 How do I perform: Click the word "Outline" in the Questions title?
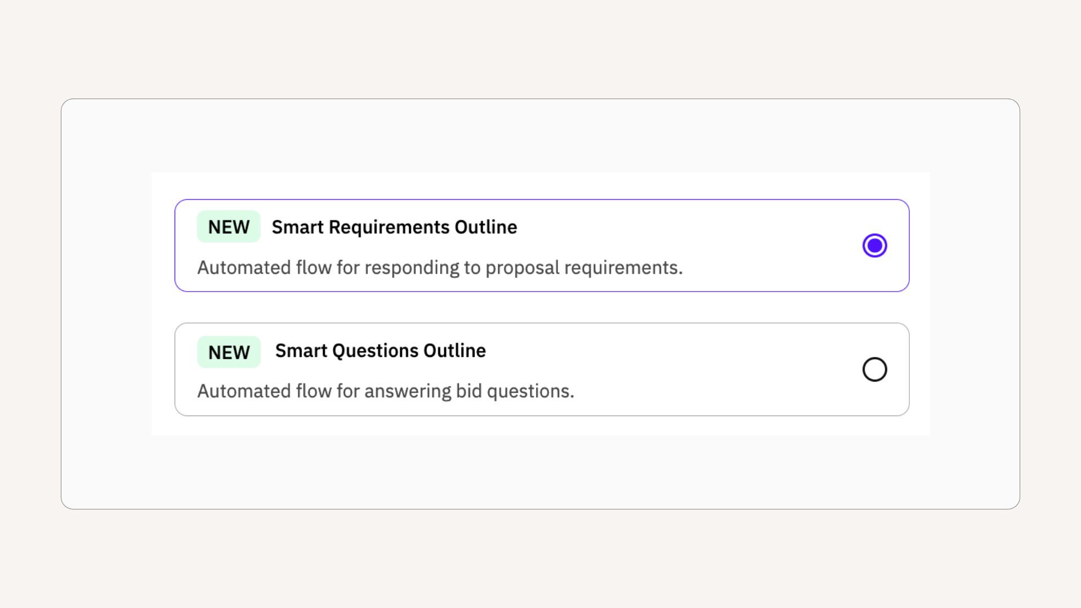(x=454, y=351)
